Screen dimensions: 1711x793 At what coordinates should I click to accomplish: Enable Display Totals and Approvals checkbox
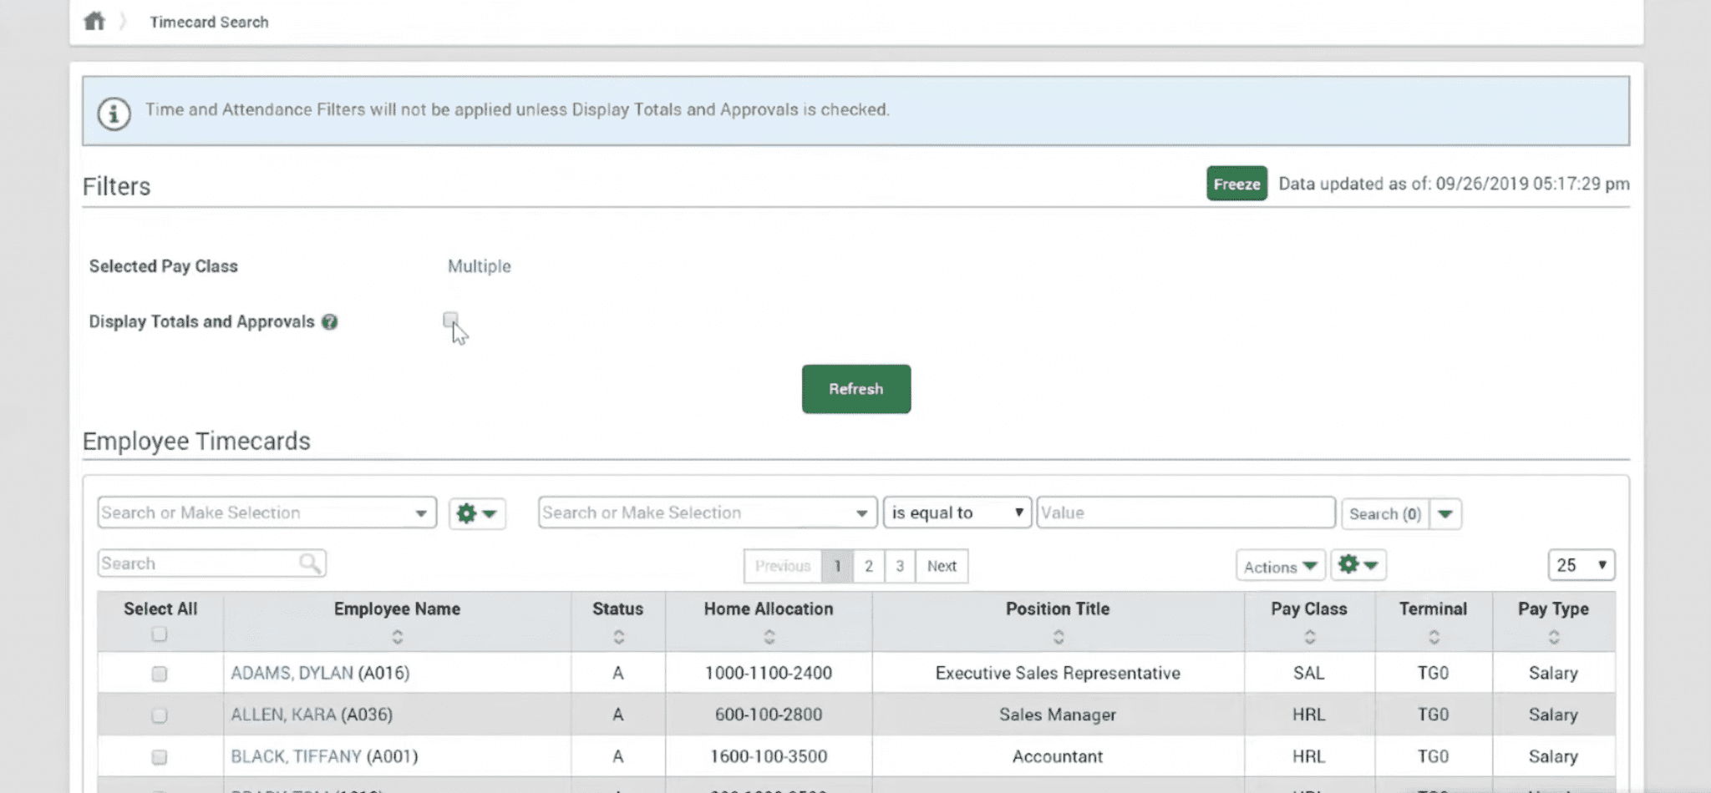click(x=450, y=320)
